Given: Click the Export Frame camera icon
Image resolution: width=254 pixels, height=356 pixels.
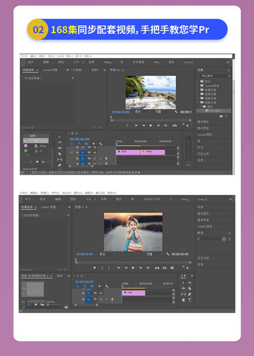Looking at the screenshot, I should pyautogui.click(x=172, y=268).
